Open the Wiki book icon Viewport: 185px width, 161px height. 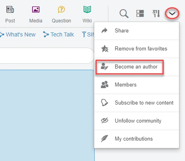tap(87, 10)
